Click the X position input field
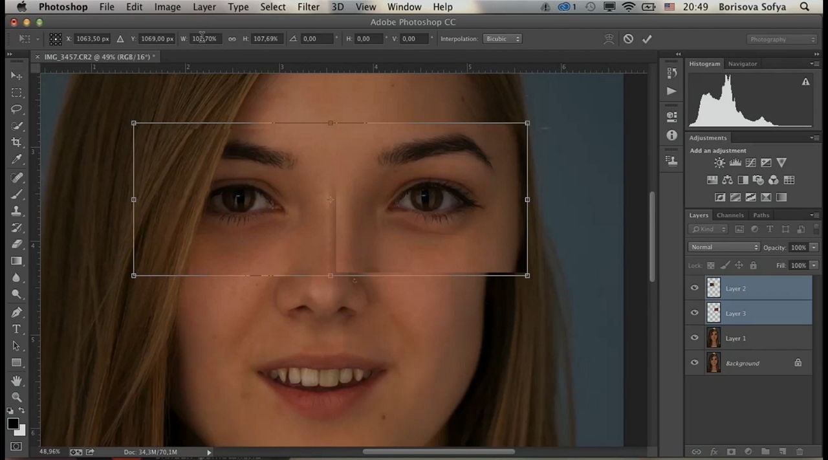 click(93, 39)
